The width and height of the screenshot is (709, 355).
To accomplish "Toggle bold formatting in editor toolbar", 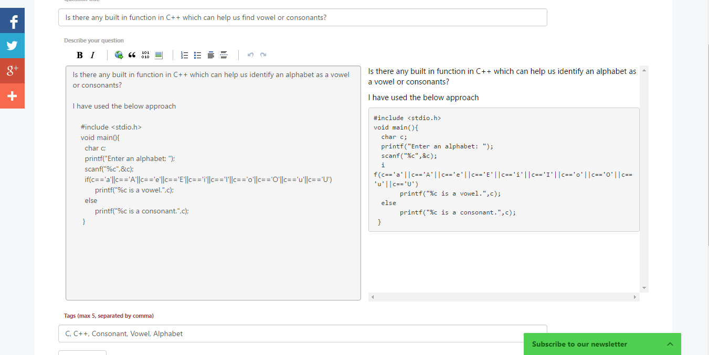I will [x=80, y=55].
